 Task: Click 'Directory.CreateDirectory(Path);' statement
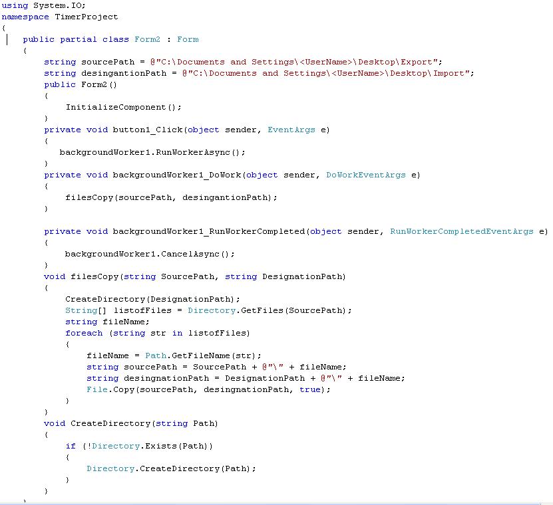pyautogui.click(x=172, y=468)
